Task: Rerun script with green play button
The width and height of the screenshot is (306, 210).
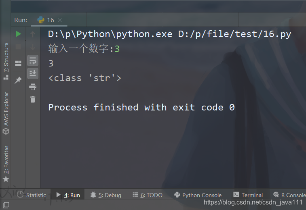Action: coord(18,34)
